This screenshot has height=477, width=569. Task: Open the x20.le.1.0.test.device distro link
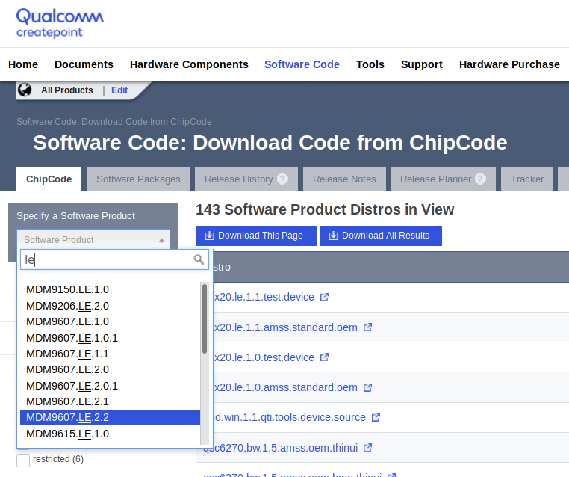pos(264,357)
